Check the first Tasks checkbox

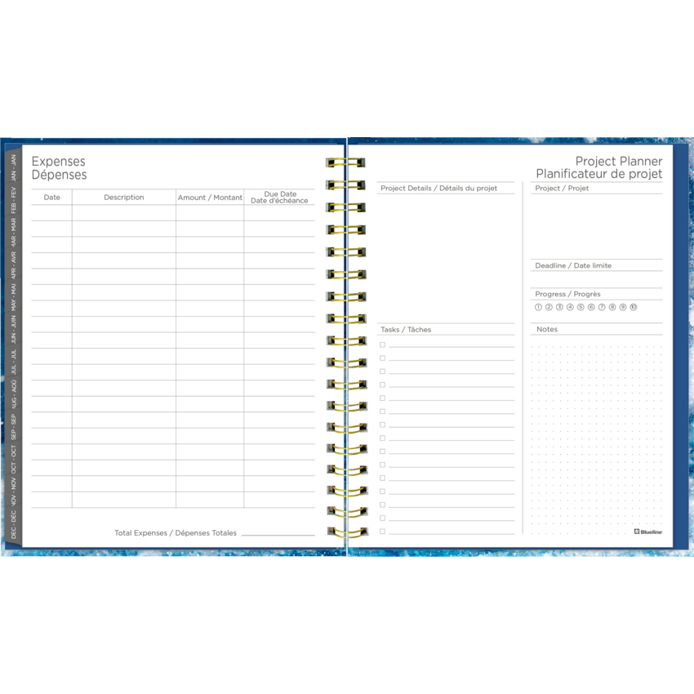point(382,345)
